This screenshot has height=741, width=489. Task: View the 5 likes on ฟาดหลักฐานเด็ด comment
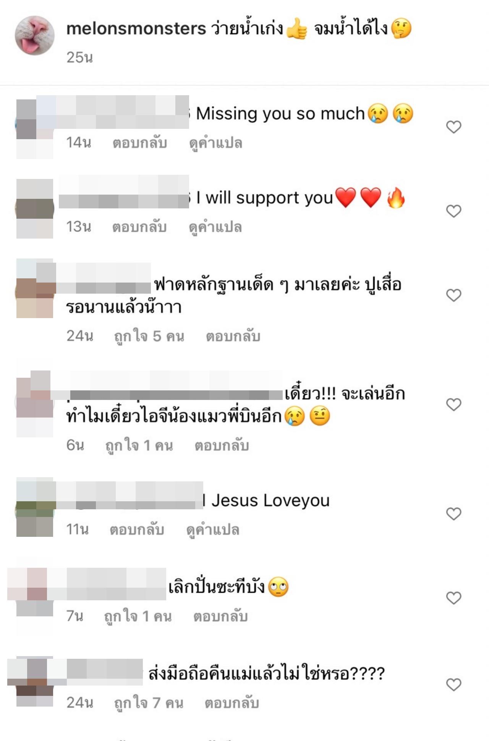149,336
